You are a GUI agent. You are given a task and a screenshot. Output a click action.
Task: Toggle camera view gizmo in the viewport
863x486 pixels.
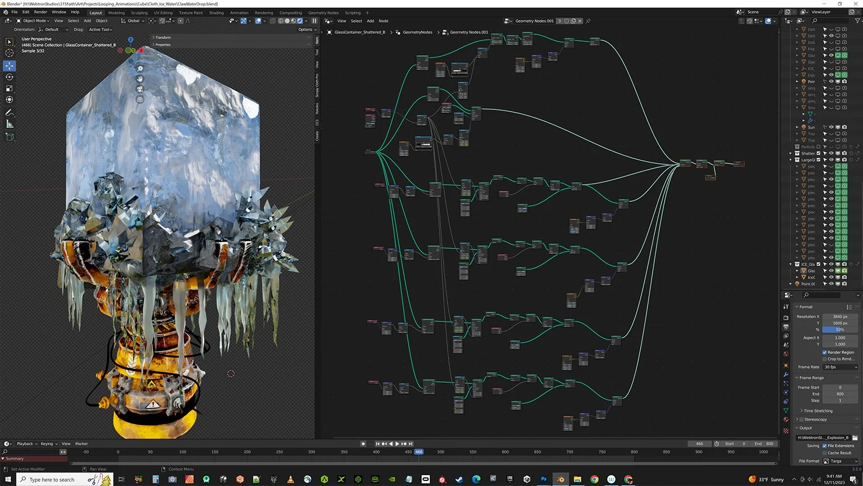pos(140,89)
